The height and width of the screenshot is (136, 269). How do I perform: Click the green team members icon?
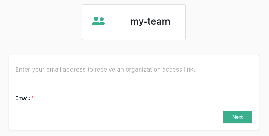pyautogui.click(x=99, y=21)
